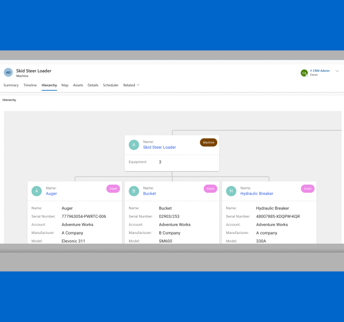This screenshot has height=322, width=344.
Task: Open the Hydraulic Breaker name link
Action: 256,193
